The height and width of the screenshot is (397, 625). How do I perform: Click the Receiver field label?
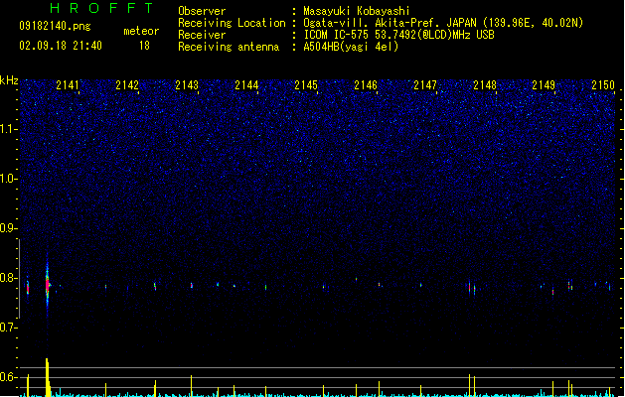(202, 35)
